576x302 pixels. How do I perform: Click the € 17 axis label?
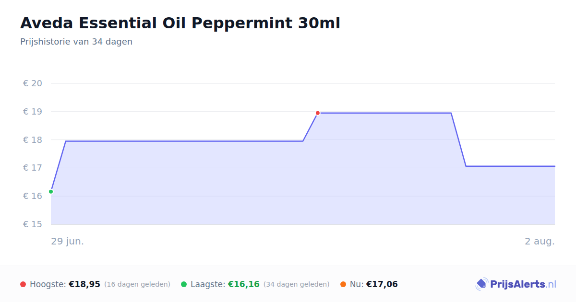point(33,168)
